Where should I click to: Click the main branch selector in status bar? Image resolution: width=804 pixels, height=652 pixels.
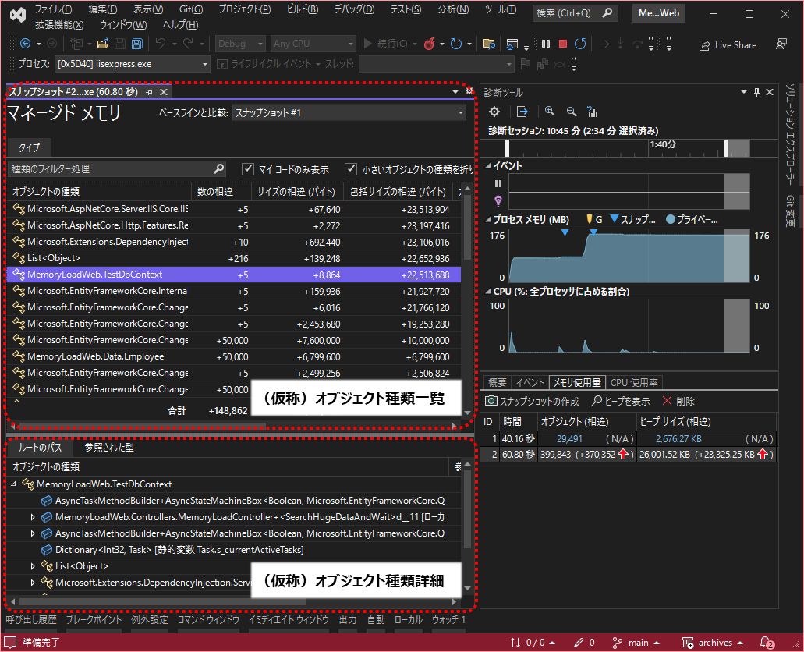[x=636, y=643]
